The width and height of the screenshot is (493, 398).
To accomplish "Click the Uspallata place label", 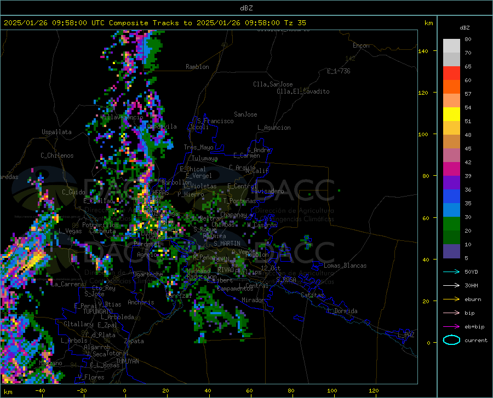I will pos(56,132).
